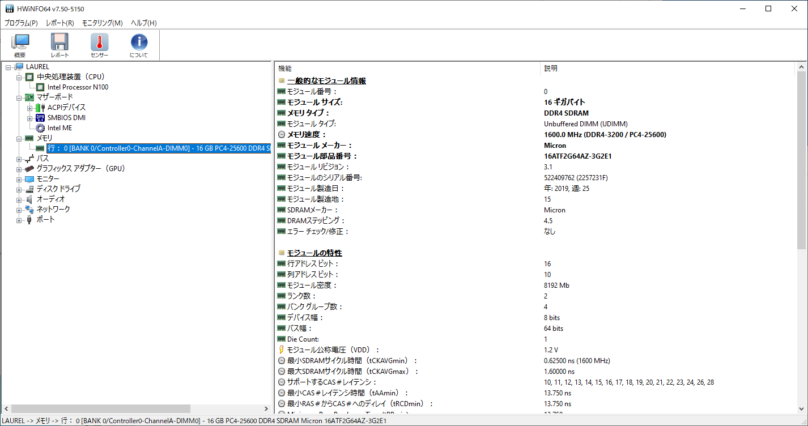Click the details pane scroll up arrow
The width and height of the screenshot is (808, 426).
coord(802,67)
